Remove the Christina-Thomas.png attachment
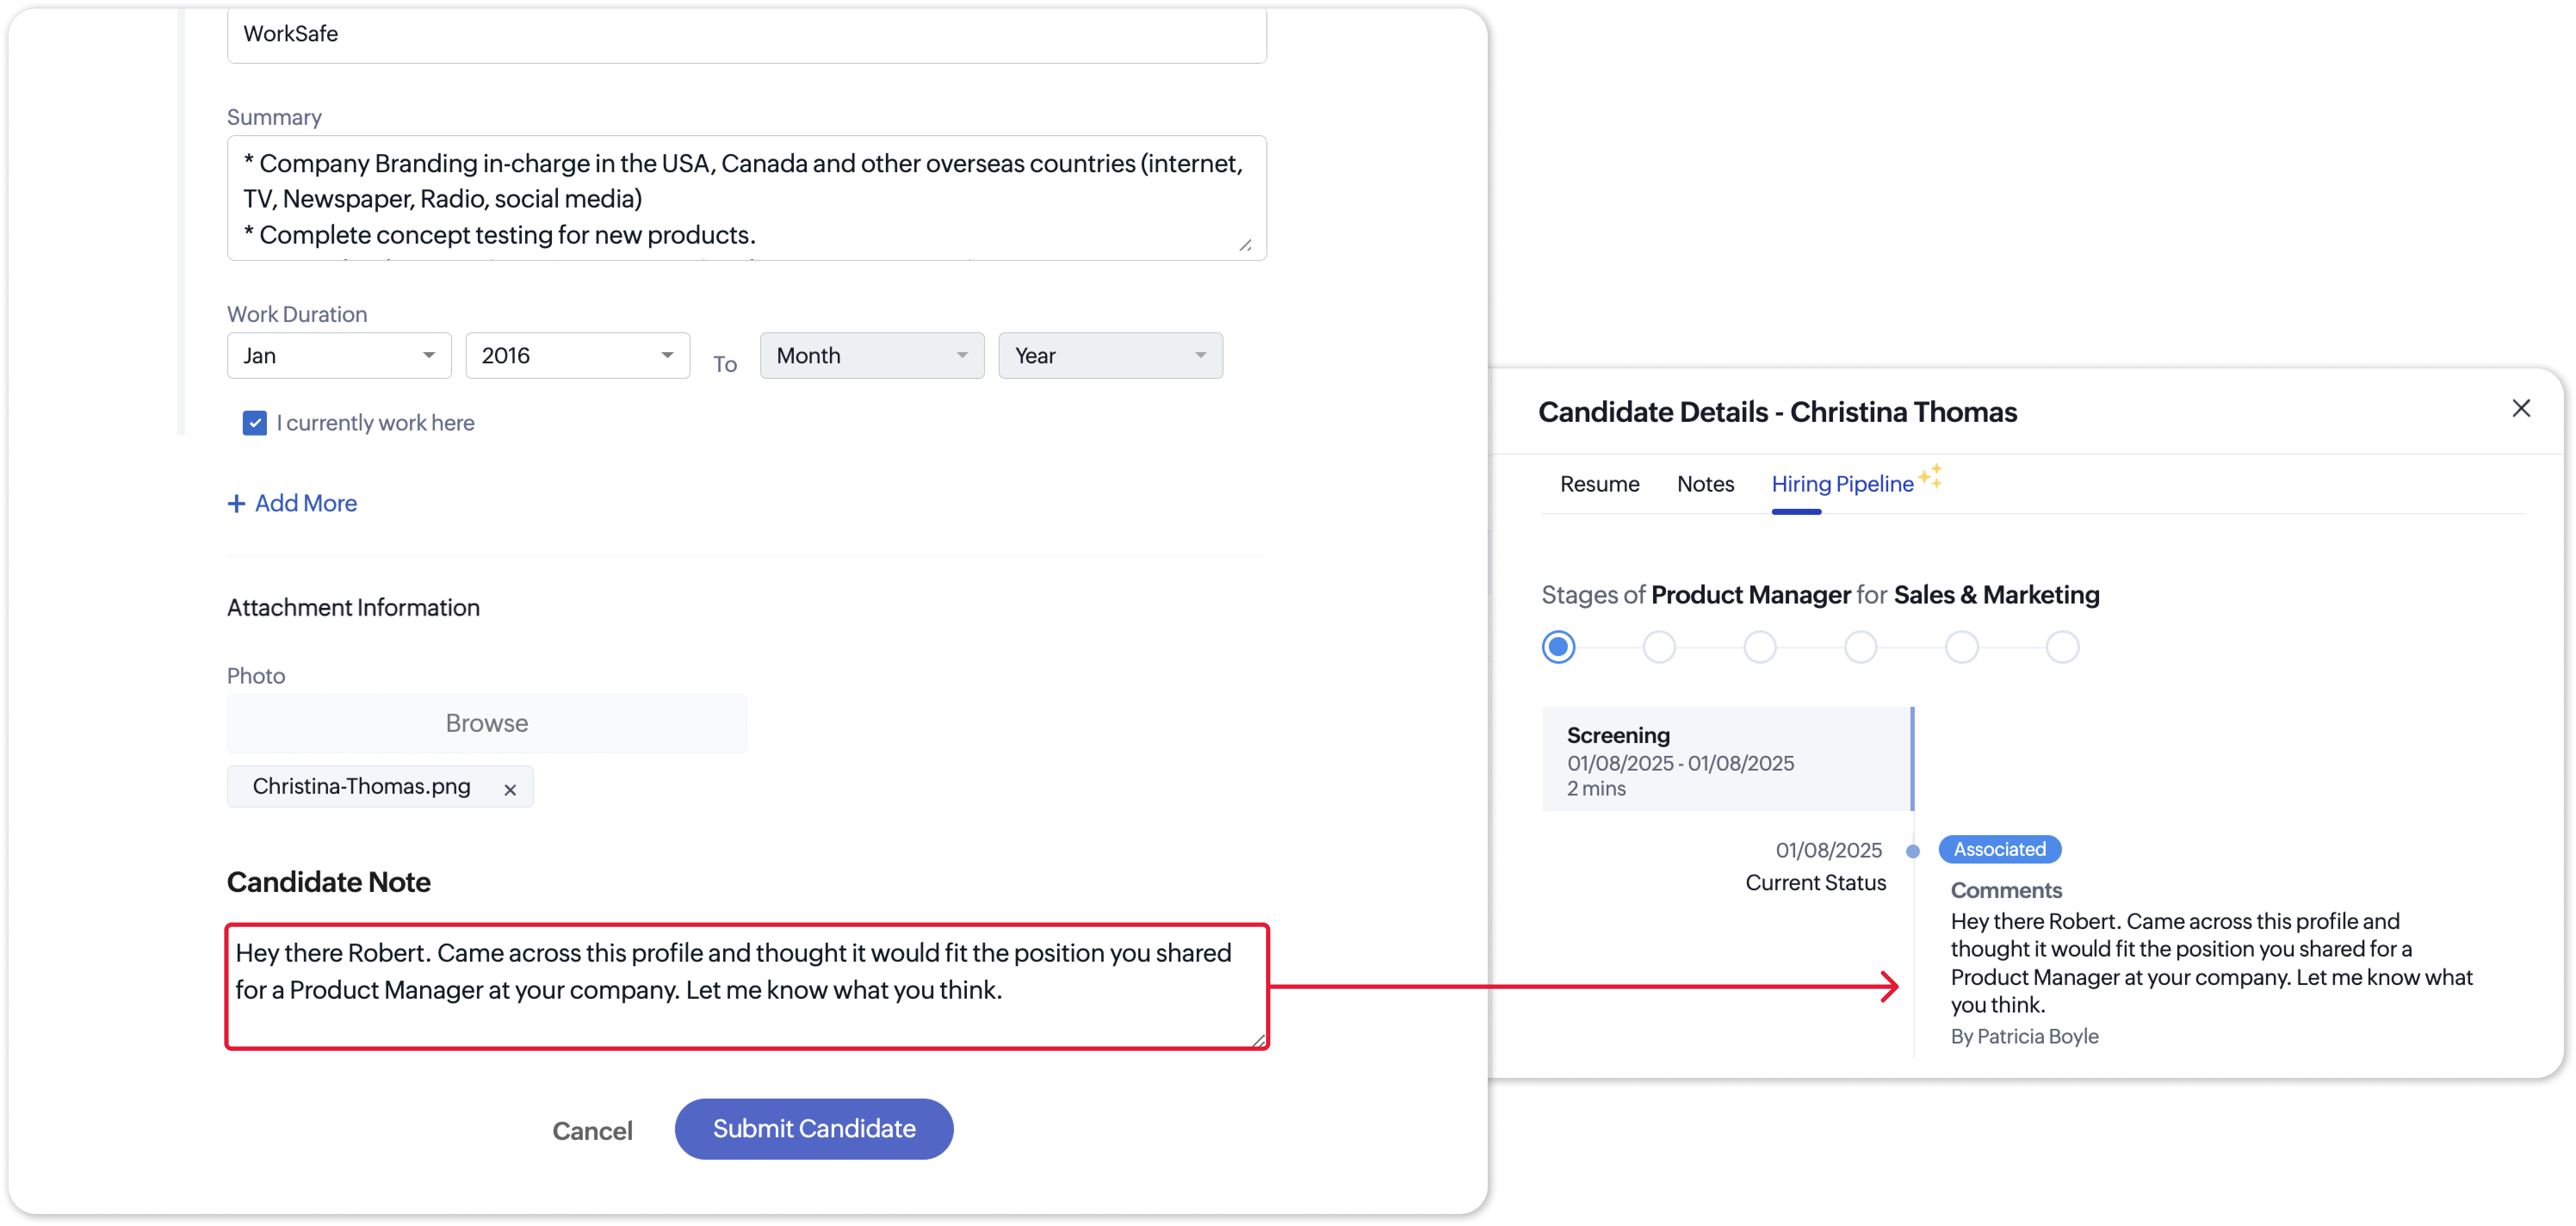 (x=510, y=789)
